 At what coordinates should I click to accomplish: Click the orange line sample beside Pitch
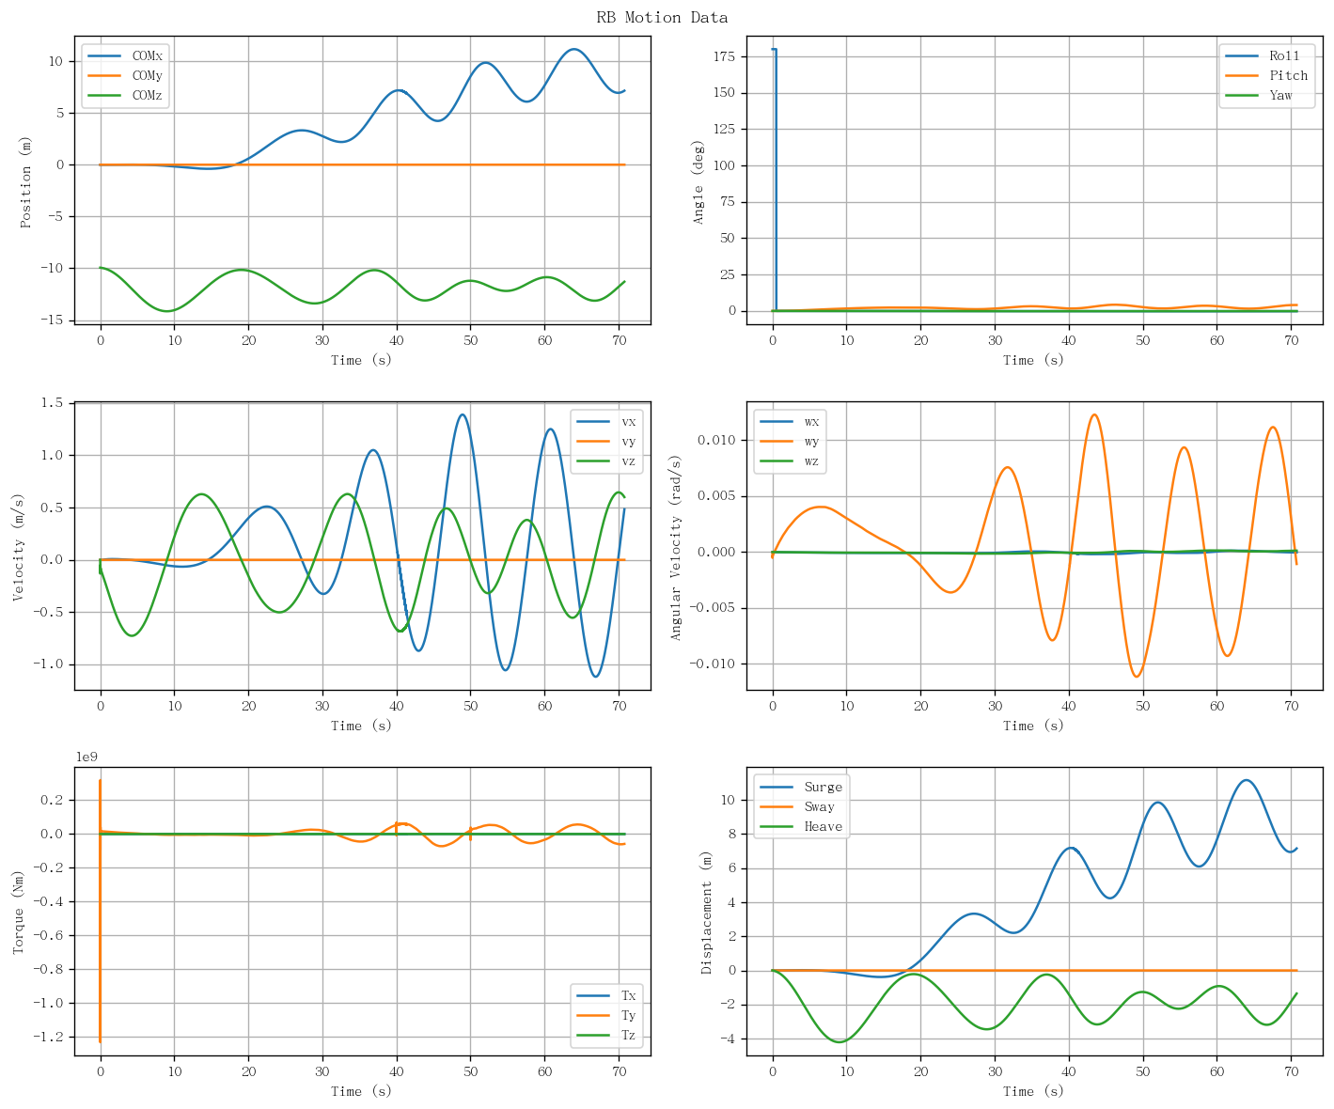click(x=1243, y=76)
